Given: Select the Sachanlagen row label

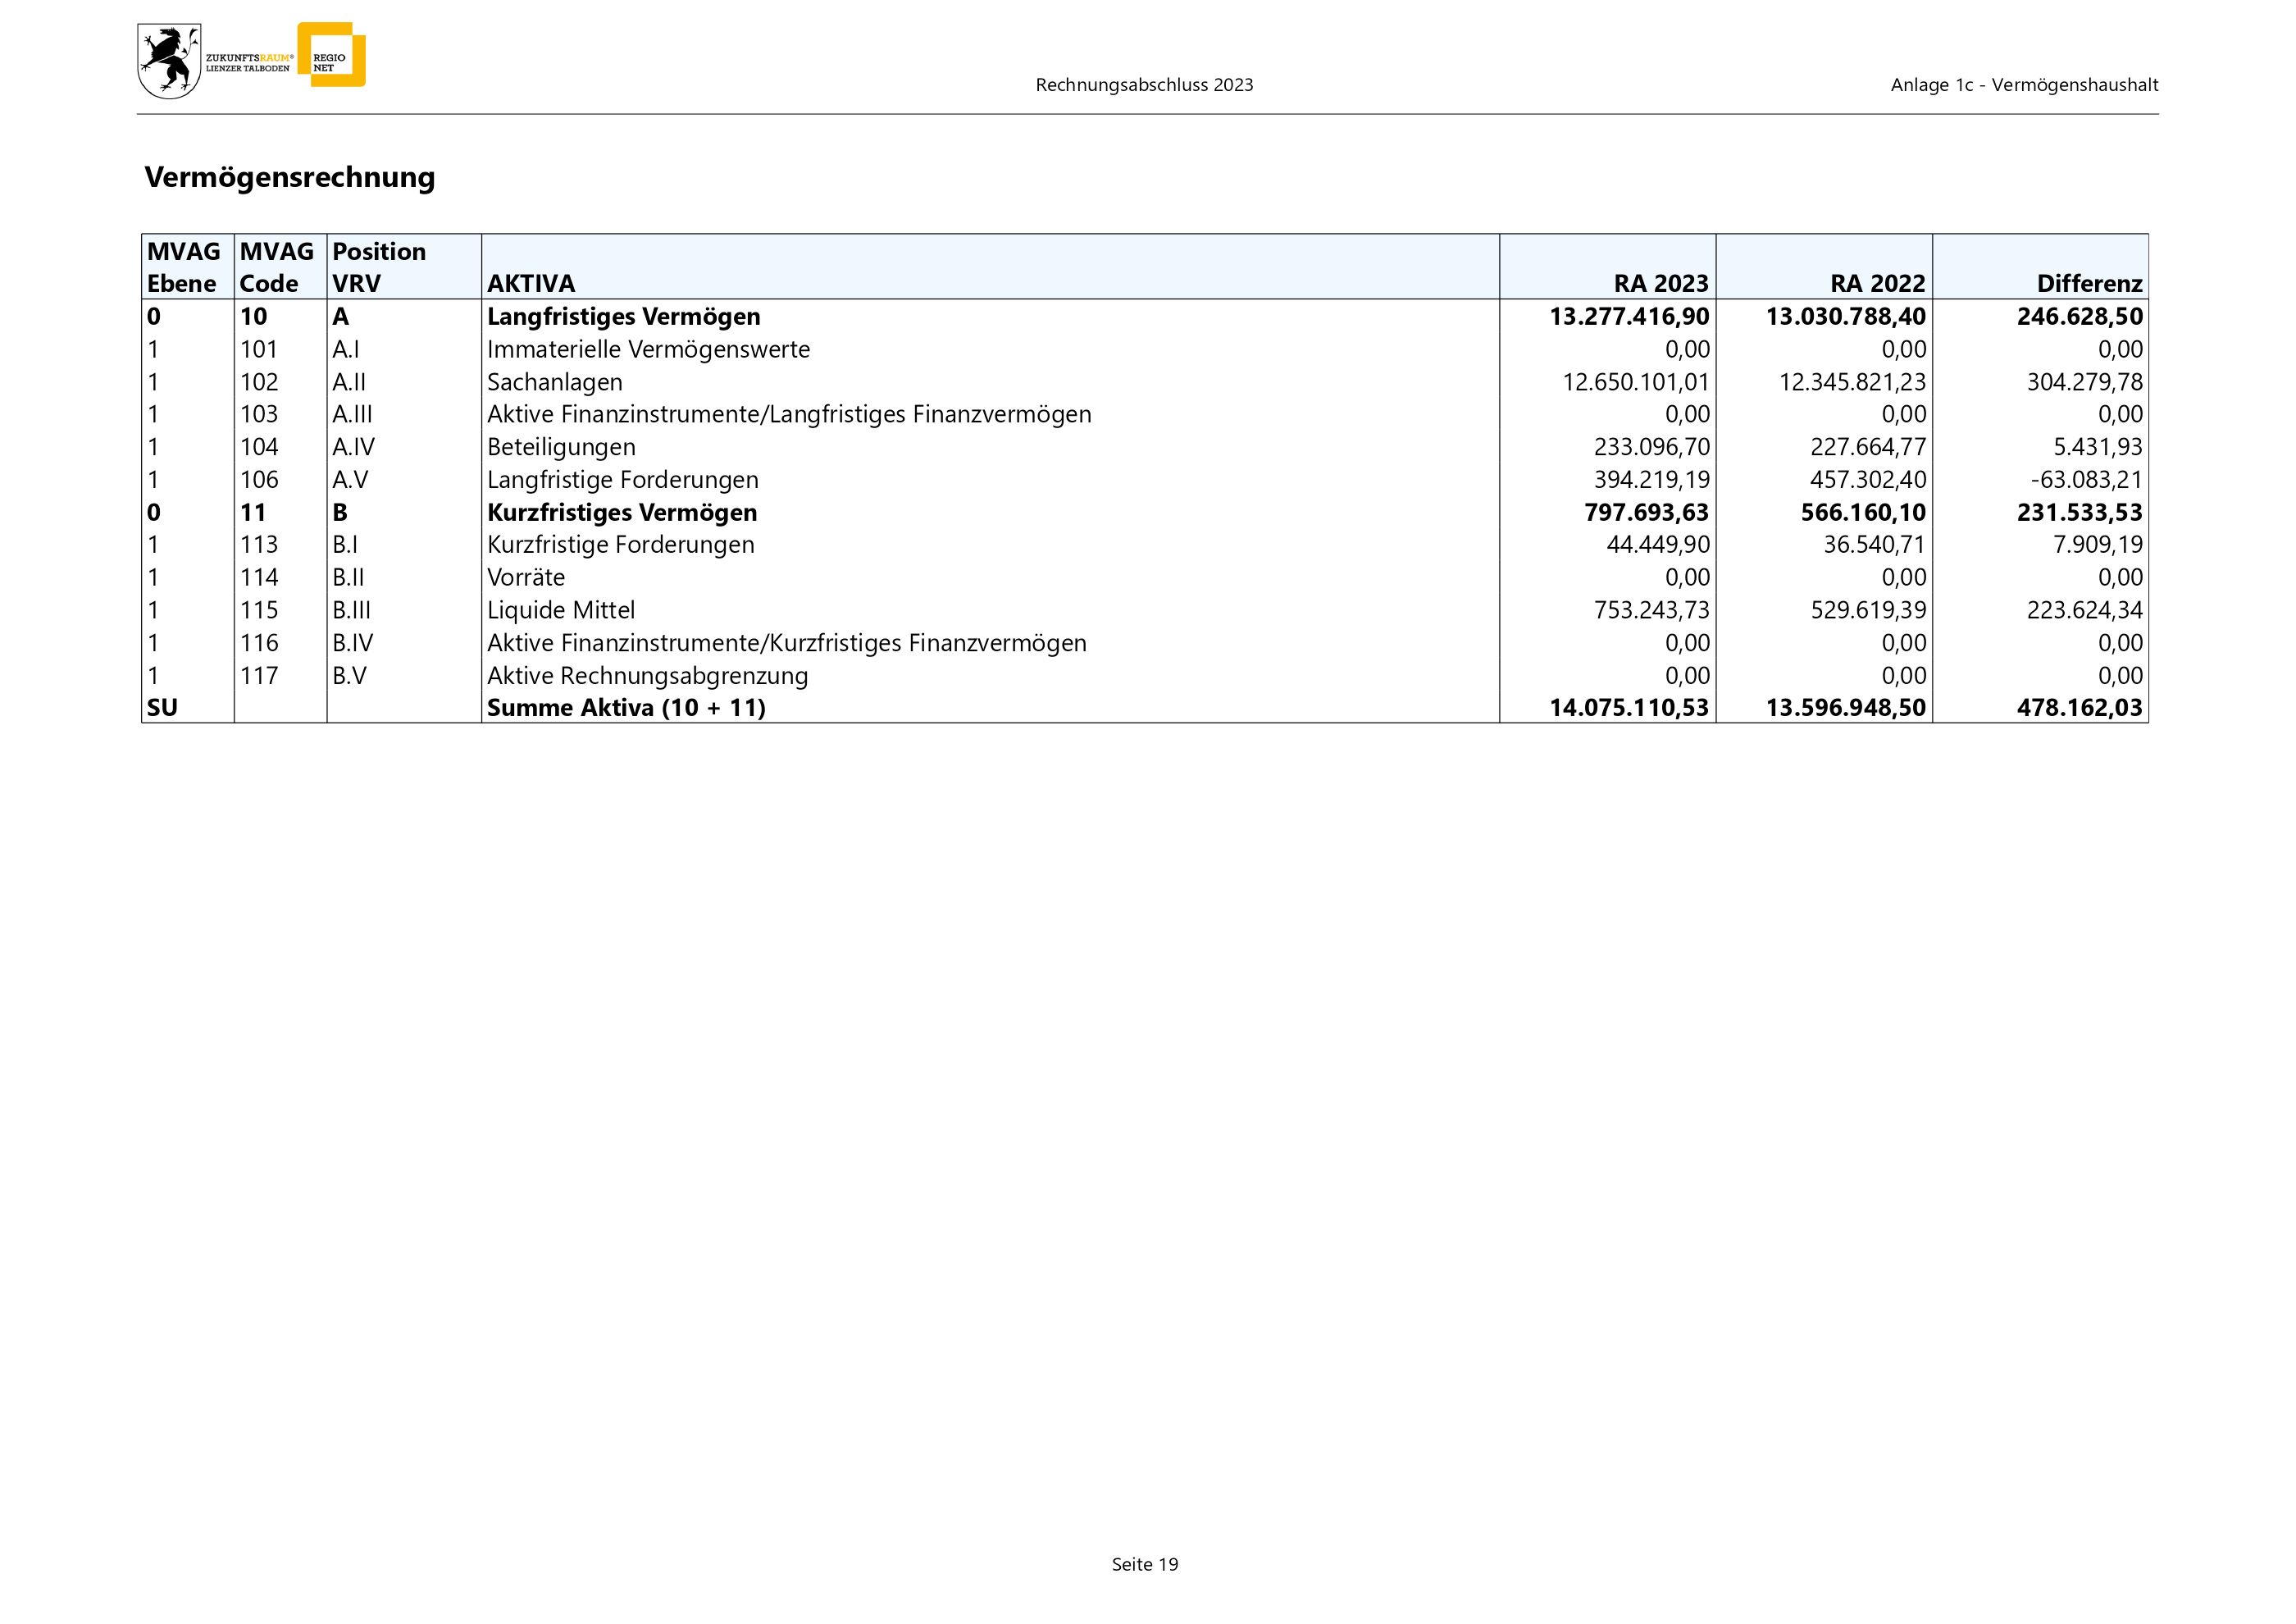Looking at the screenshot, I should tap(554, 382).
